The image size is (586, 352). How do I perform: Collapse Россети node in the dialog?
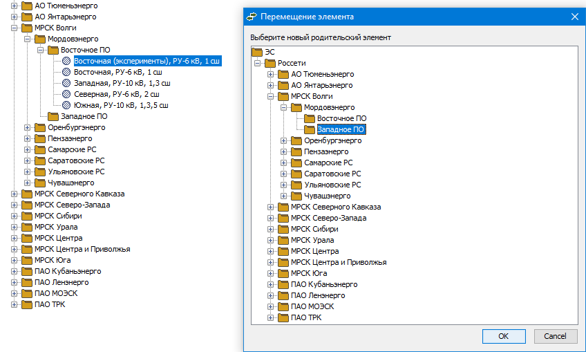(x=258, y=63)
